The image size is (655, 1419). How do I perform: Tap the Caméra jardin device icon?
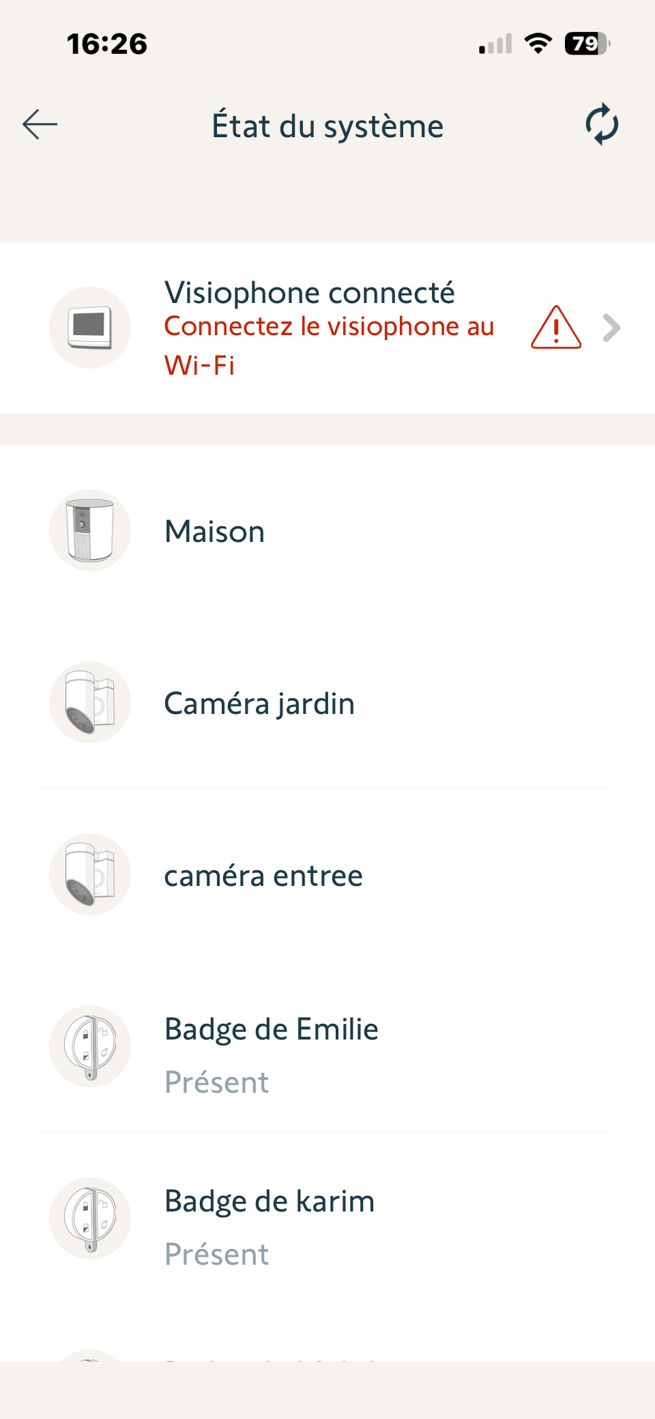coord(90,702)
